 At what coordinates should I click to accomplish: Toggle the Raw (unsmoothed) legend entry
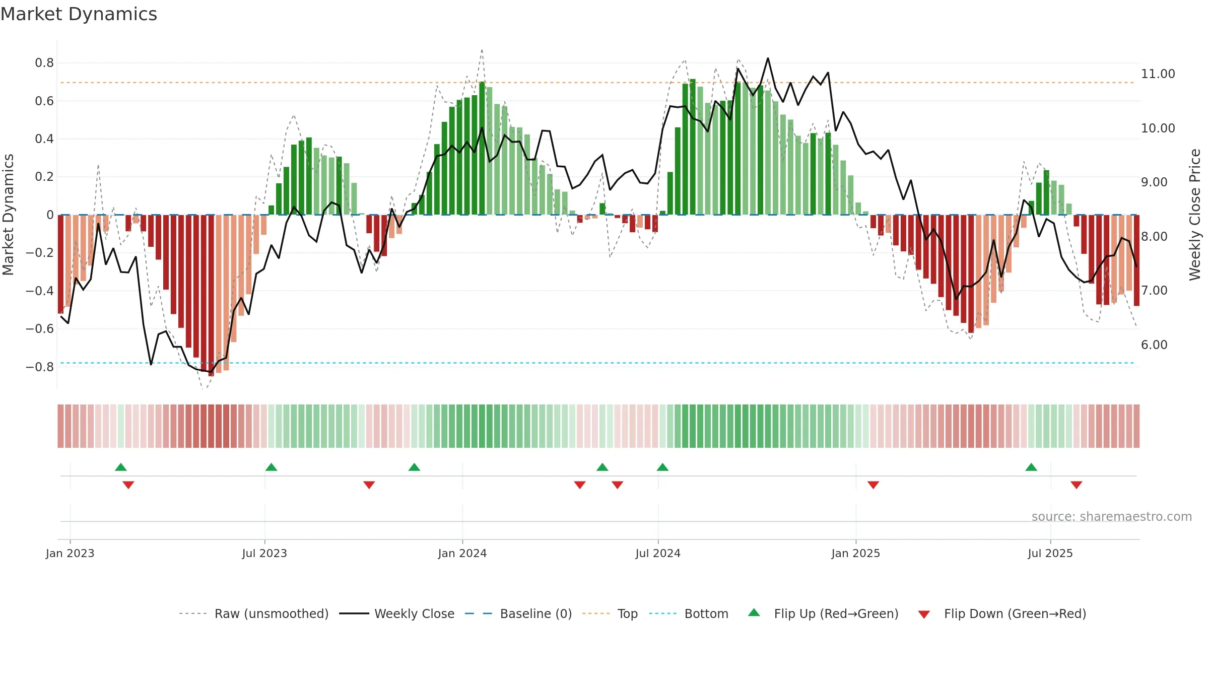(x=253, y=614)
